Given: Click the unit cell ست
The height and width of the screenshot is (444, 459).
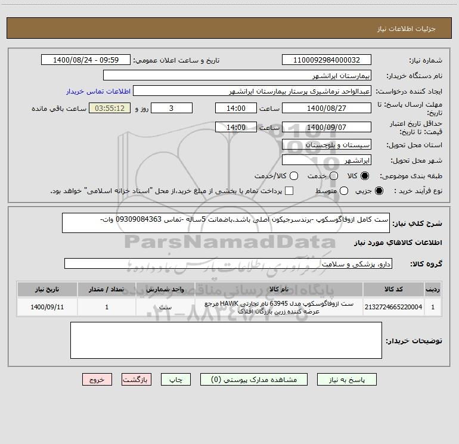Looking at the screenshot, I should click(x=165, y=307).
